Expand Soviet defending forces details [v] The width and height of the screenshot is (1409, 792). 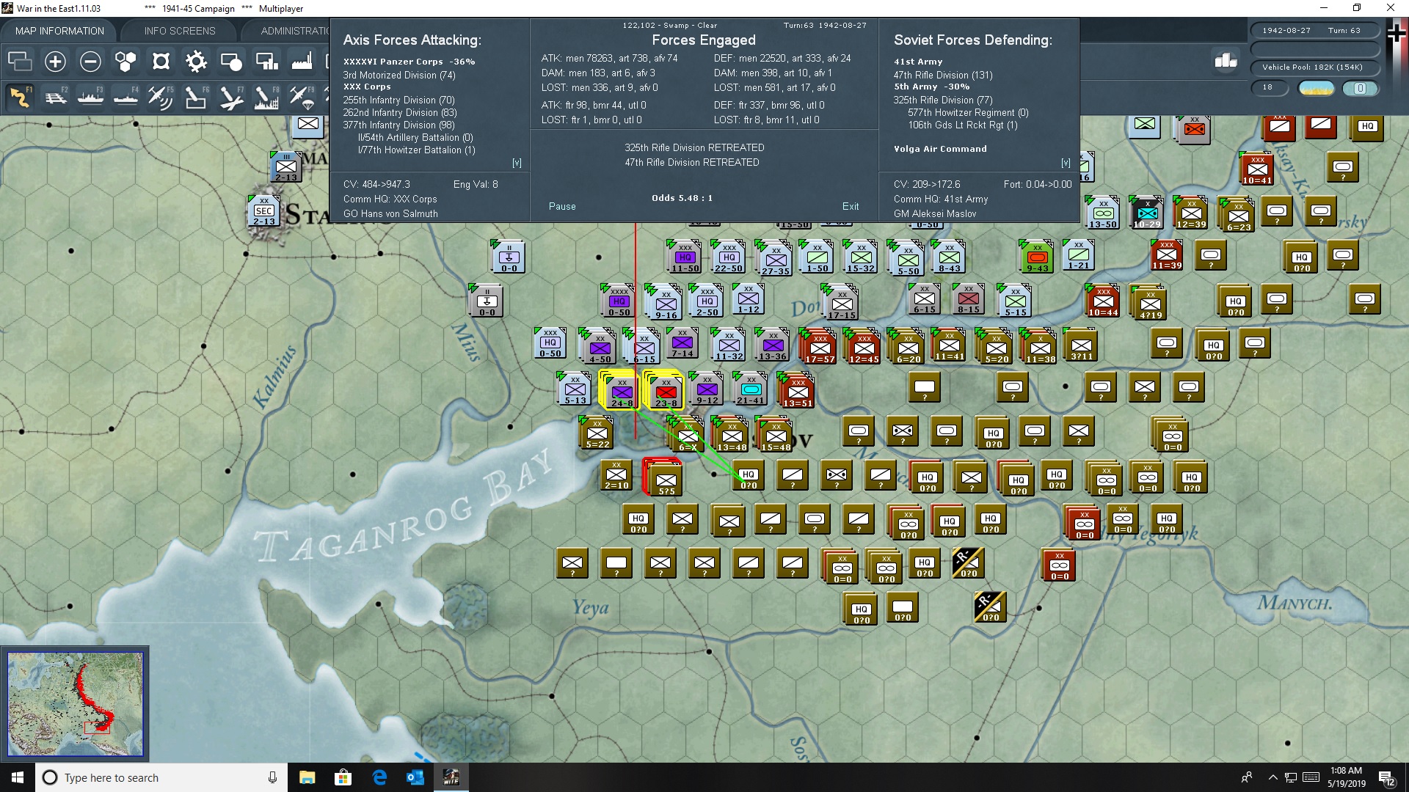(1066, 163)
